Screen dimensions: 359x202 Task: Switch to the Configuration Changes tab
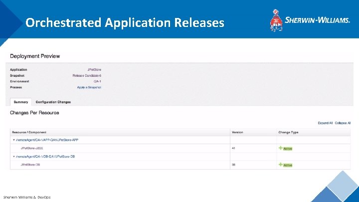click(53, 102)
